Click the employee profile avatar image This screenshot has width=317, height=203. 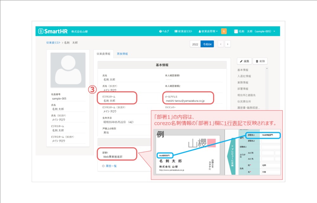[x=68, y=70]
